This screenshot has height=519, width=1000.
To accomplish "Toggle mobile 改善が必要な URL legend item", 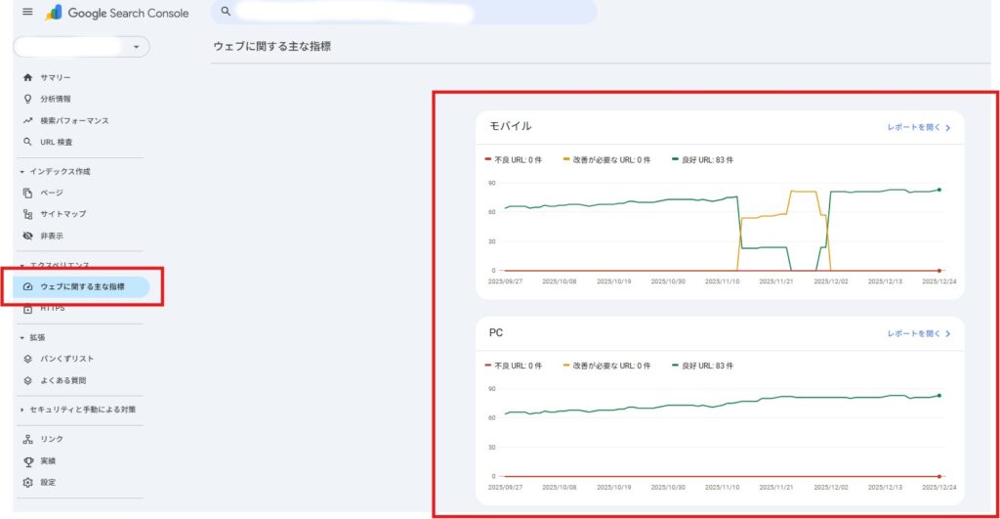I will 606,159.
